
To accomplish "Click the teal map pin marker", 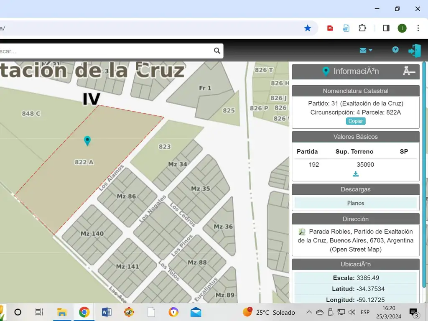I will click(87, 140).
